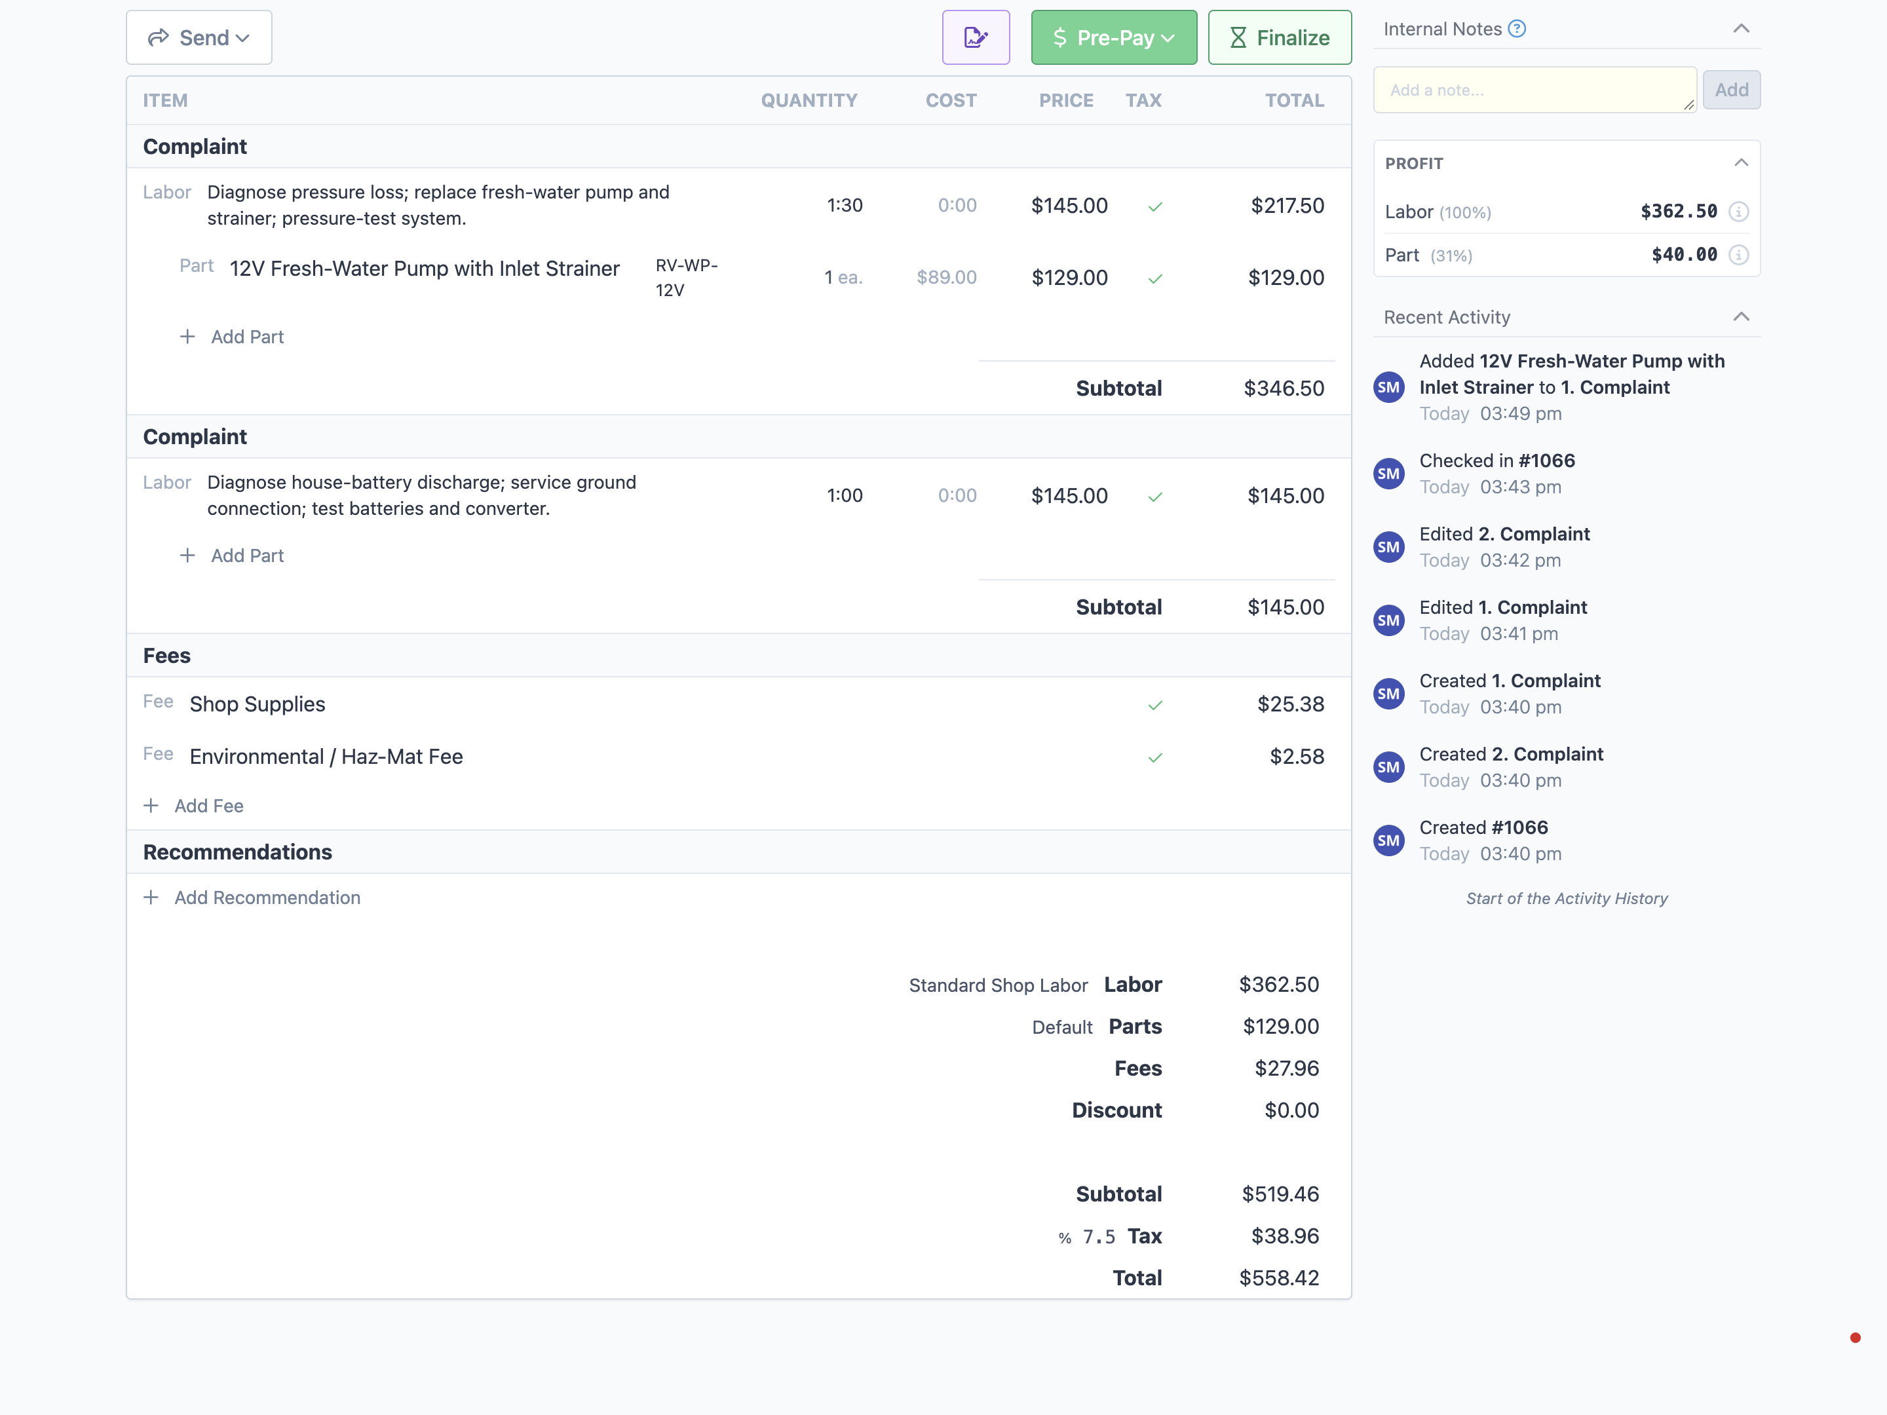Viewport: 1887px width, 1415px height.
Task: Collapse the Recent Activity section
Action: 1741,317
